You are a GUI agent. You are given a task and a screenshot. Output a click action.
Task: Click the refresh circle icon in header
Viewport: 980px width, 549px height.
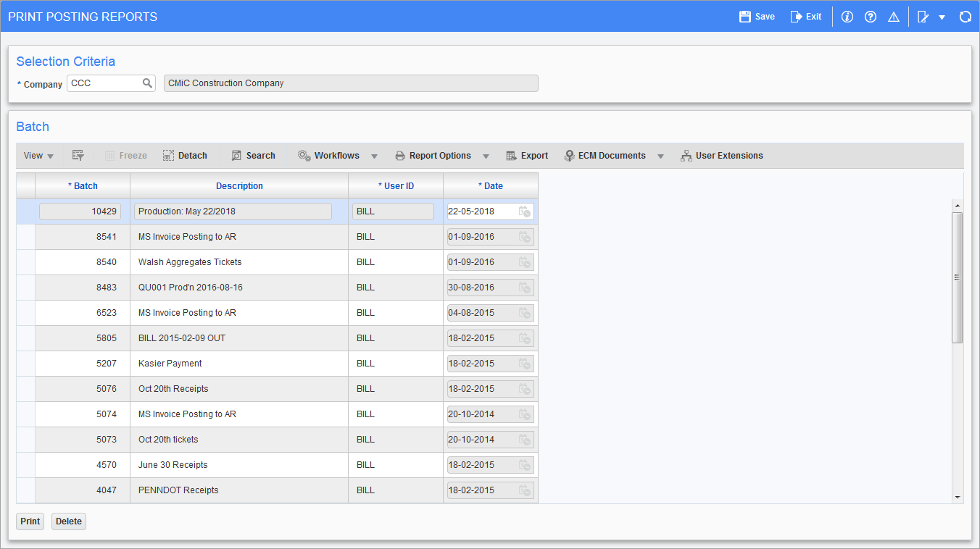pyautogui.click(x=965, y=17)
